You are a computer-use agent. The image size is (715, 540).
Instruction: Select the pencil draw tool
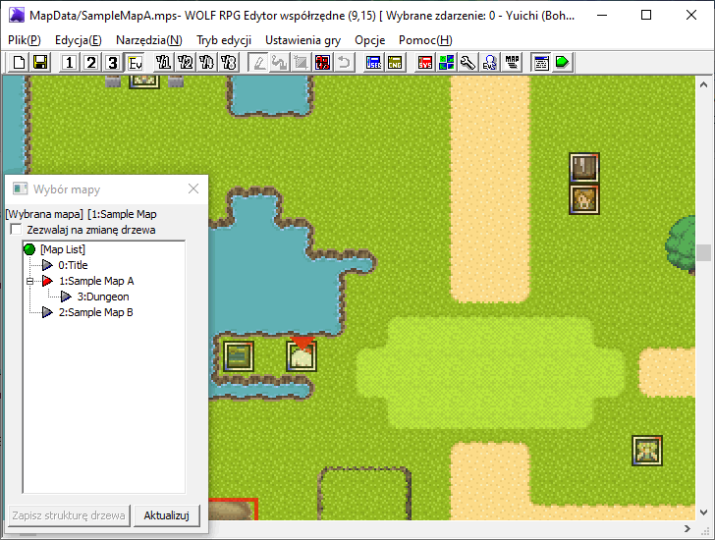point(258,63)
